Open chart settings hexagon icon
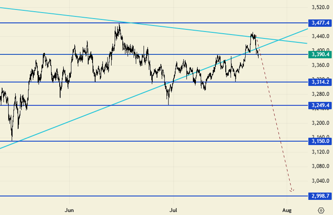This screenshot has width=333, height=215. [x=321, y=210]
